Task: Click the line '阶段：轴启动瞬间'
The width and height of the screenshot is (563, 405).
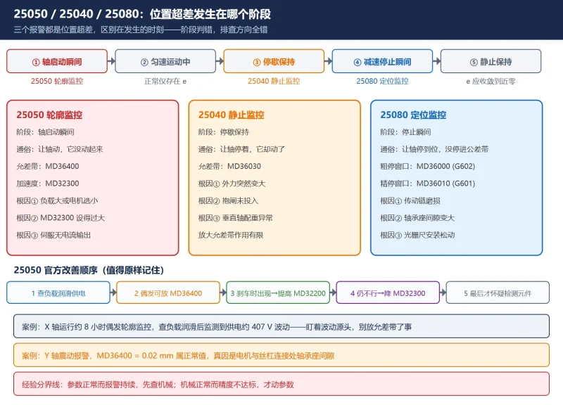Action: point(45,132)
